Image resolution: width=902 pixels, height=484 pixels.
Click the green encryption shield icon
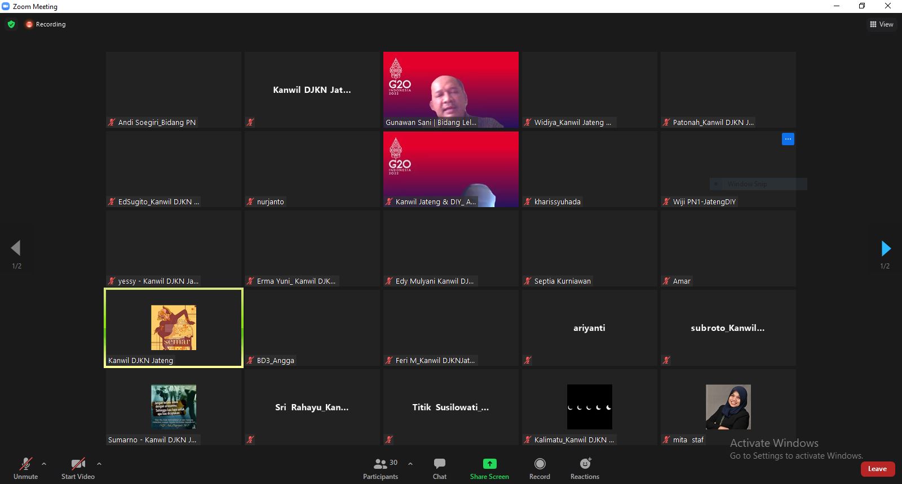tap(11, 24)
